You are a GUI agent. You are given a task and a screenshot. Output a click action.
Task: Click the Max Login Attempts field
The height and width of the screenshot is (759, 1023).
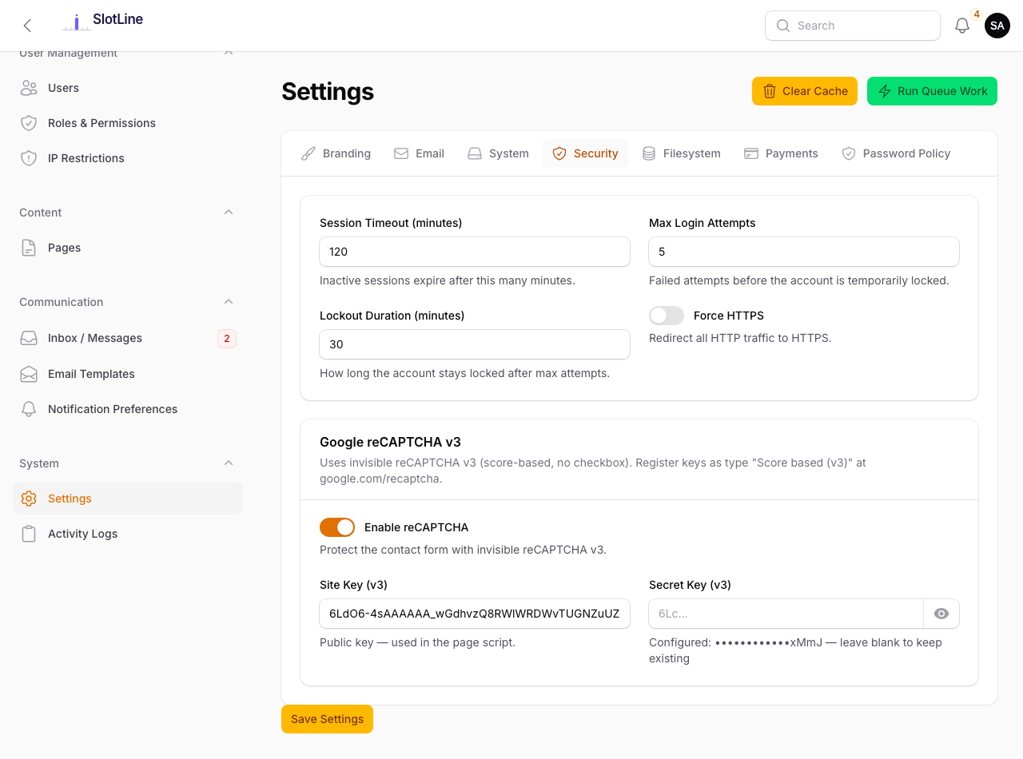804,252
